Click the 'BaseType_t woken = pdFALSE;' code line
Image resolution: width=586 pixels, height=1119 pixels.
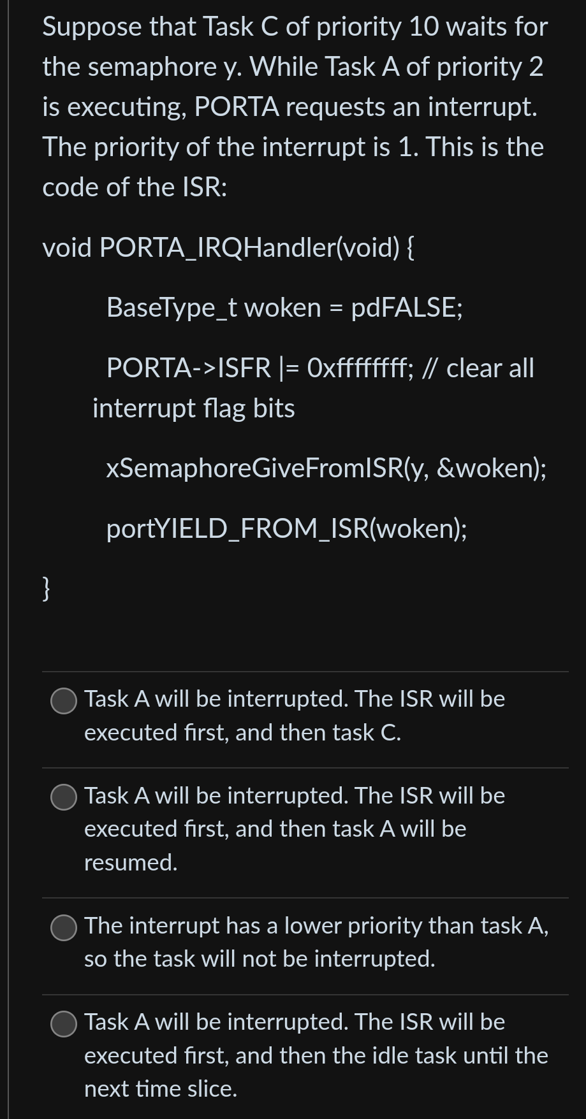[x=285, y=308]
